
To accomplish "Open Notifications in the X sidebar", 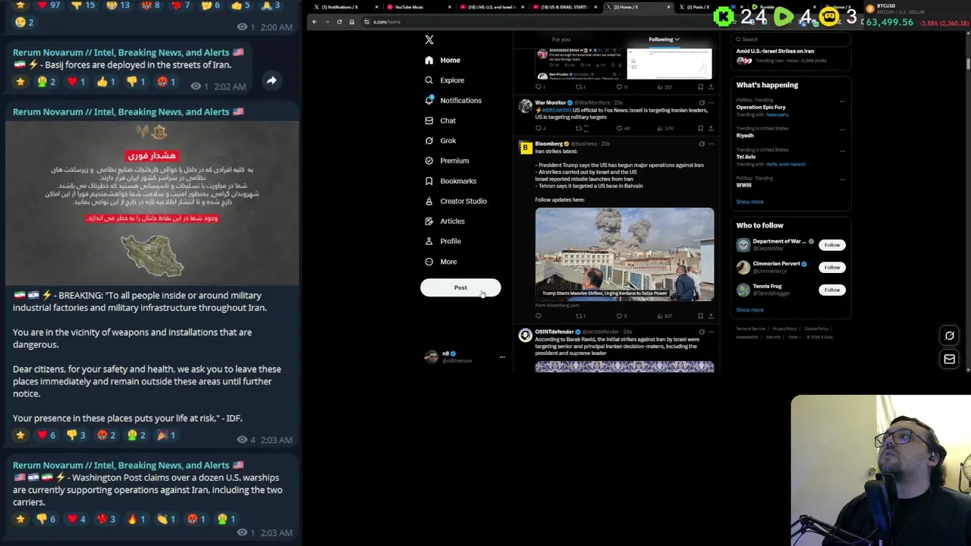I will (x=453, y=101).
